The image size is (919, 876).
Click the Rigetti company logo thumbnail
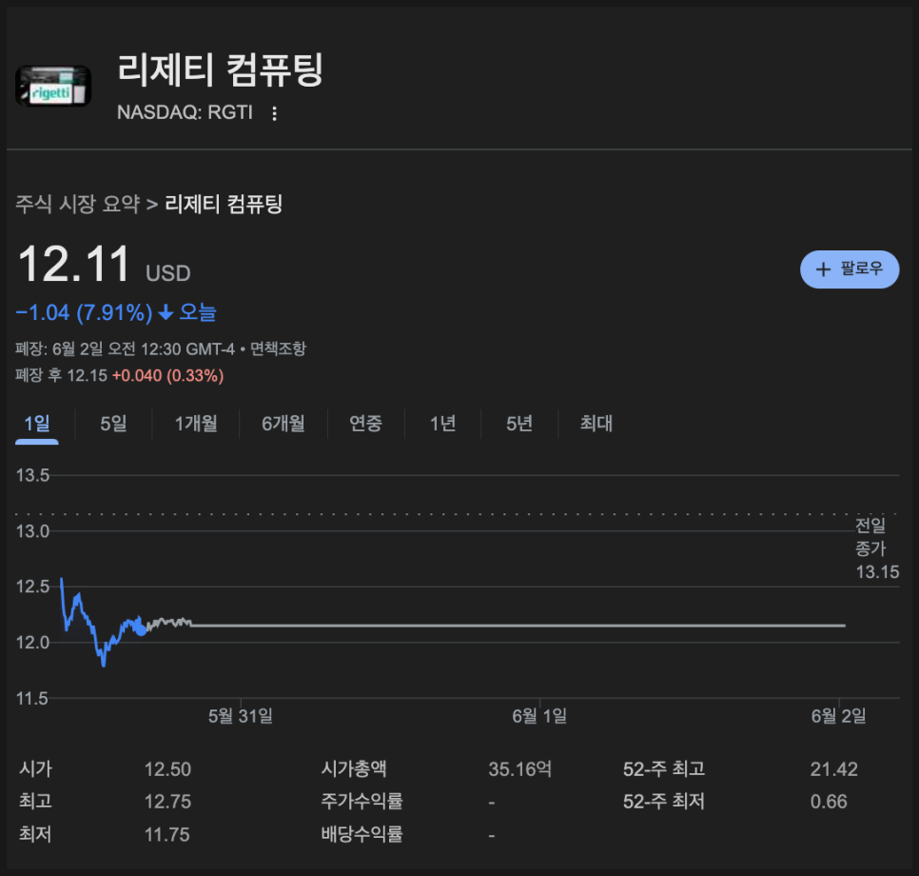[x=53, y=87]
